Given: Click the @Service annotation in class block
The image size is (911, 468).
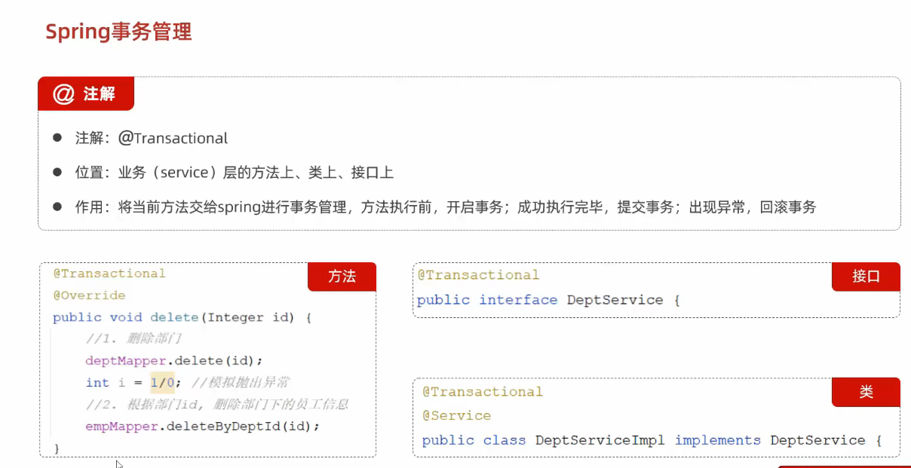Looking at the screenshot, I should coord(456,416).
